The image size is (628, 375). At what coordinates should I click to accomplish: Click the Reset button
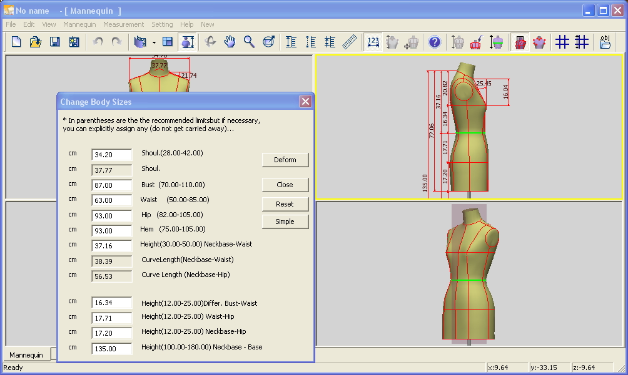click(x=285, y=204)
